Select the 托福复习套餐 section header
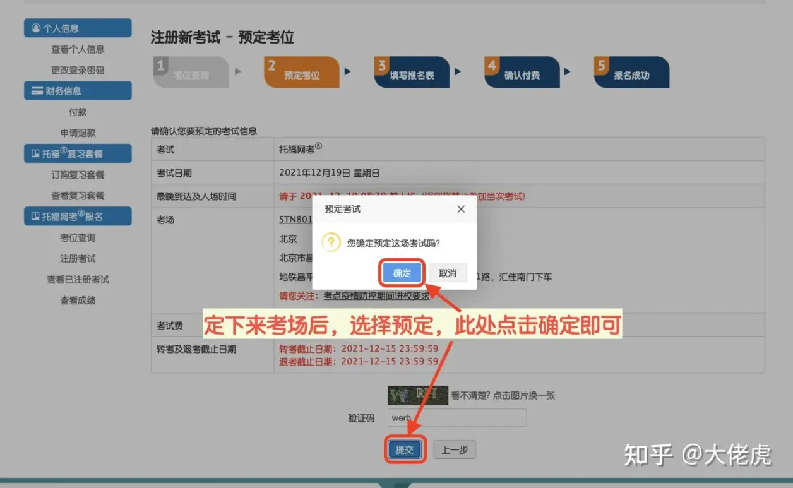Image resolution: width=793 pixels, height=488 pixels. click(x=78, y=153)
